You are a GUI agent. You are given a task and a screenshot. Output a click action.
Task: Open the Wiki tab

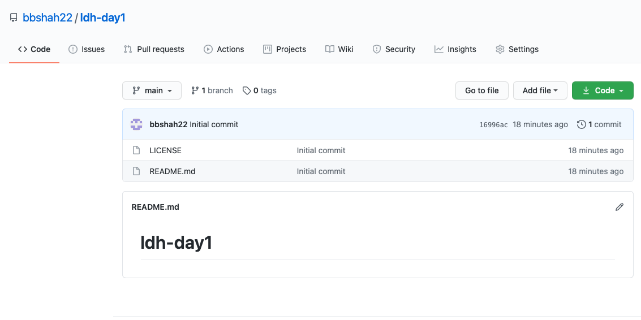point(339,49)
